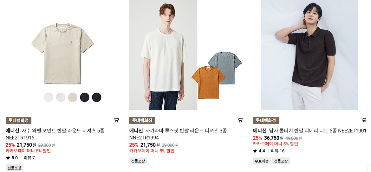
Task: Click 선물포장 tag under the second product
Action: pyautogui.click(x=138, y=161)
